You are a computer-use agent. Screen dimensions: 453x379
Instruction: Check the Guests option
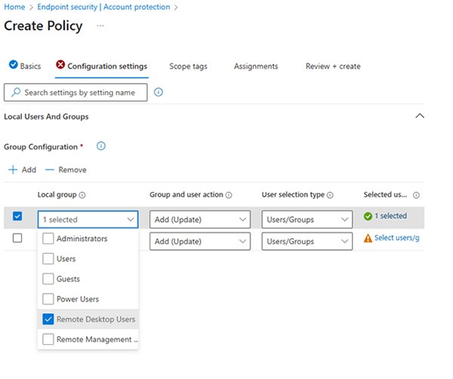coord(48,279)
